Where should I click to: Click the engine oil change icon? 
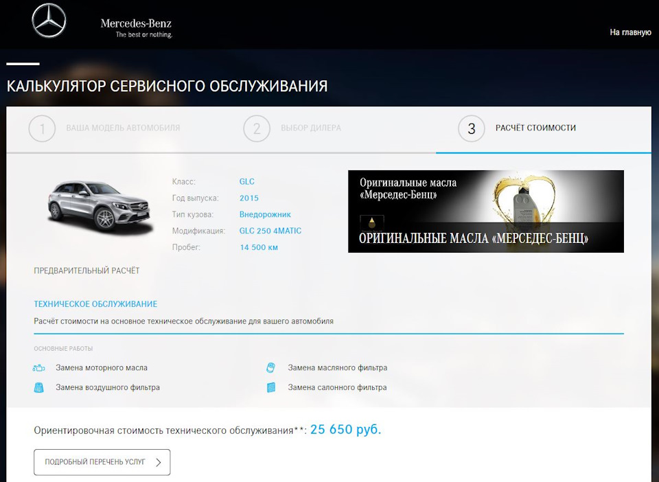38,368
